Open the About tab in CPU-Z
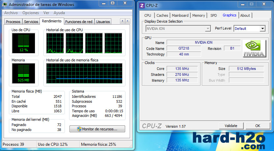The image size is (274, 151). coord(245,15)
